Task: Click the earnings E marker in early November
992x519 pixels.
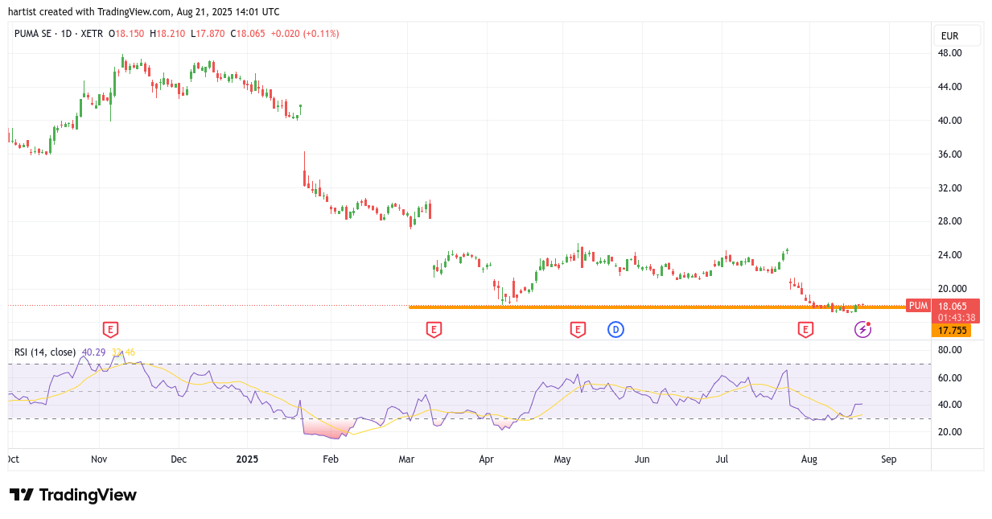Action: click(111, 328)
